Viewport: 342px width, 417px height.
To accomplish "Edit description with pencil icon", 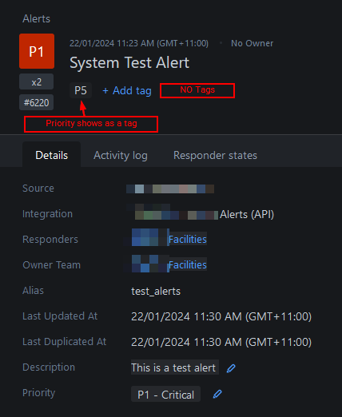I will click(231, 368).
